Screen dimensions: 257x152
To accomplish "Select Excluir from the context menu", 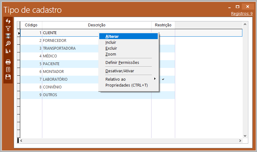I will pos(111,48).
